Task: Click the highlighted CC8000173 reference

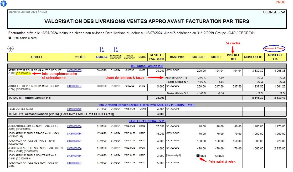Action: pyautogui.click(x=23, y=74)
